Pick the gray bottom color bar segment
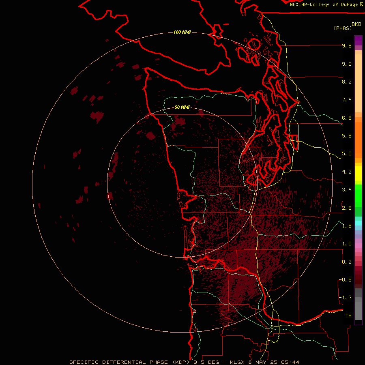Screen dimensions: 365x365 358,311
